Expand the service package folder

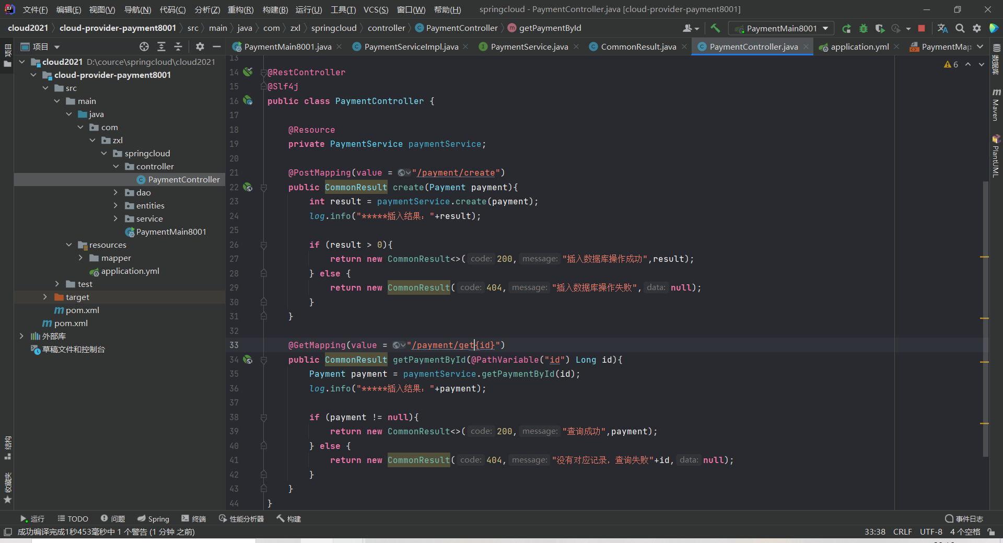pos(116,218)
